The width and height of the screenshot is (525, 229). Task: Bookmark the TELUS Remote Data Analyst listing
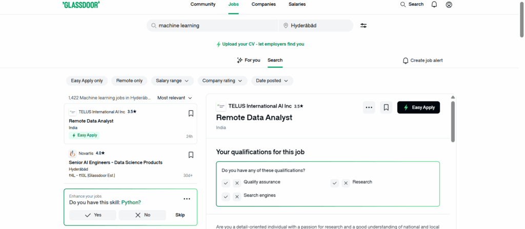191,113
